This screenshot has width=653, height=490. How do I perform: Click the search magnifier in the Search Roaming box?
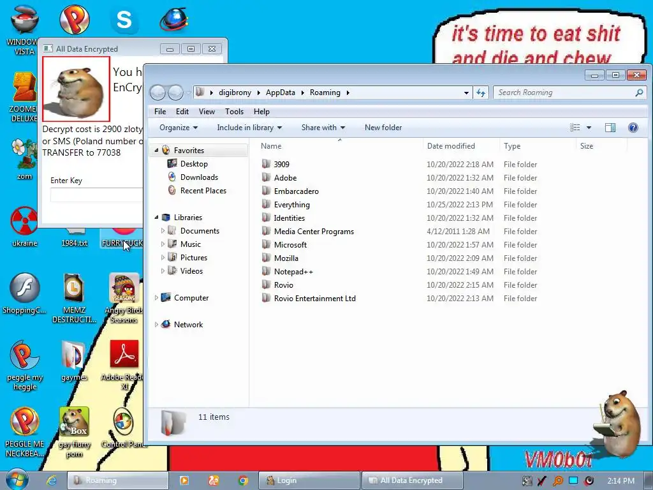pos(639,93)
